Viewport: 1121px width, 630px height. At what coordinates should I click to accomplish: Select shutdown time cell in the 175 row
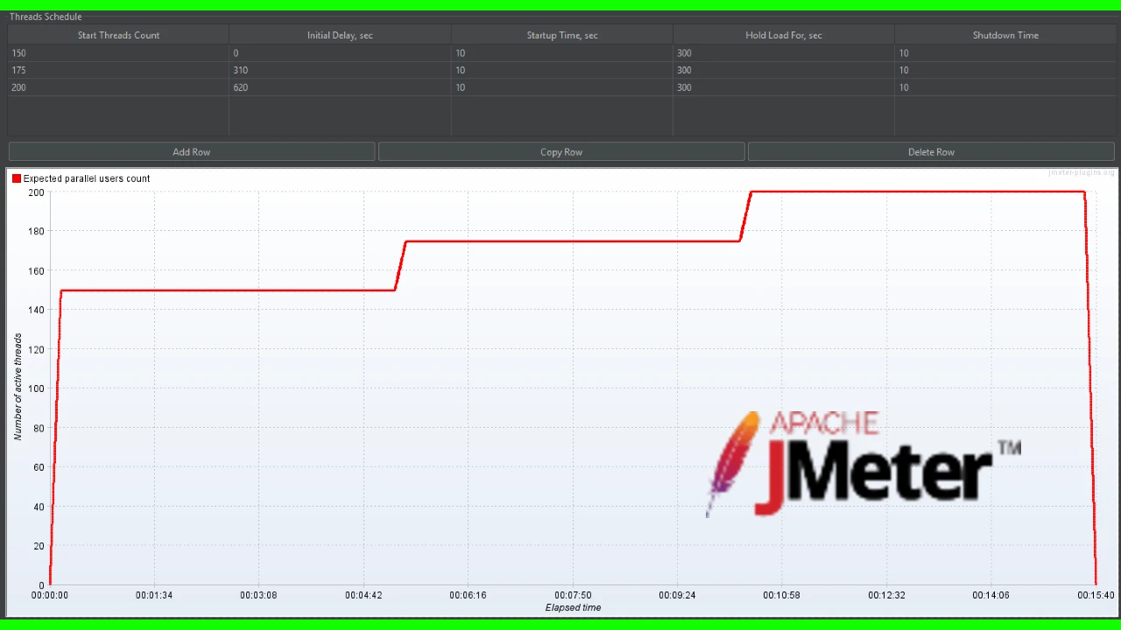click(x=1005, y=70)
